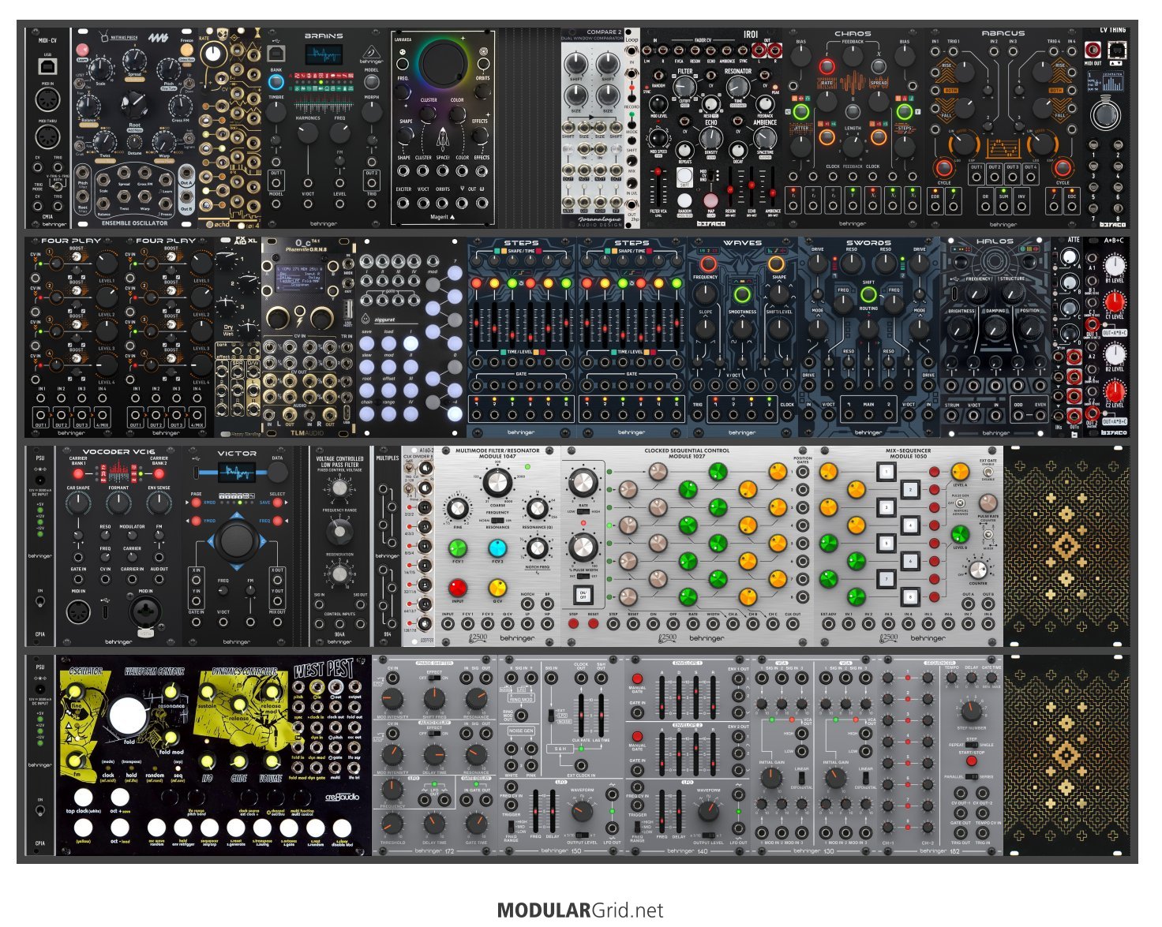Click the waveform display on Brains
1162x927 pixels.
324,55
